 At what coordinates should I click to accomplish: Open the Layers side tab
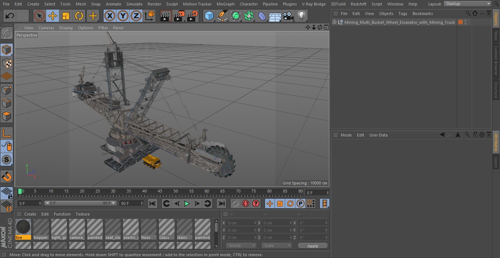496,162
